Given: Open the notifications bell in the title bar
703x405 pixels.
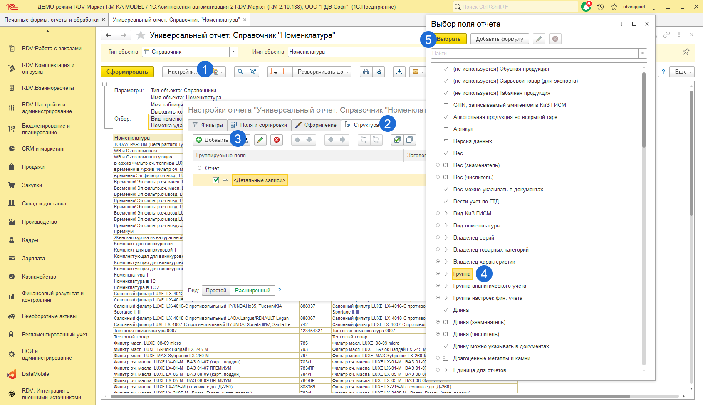Looking at the screenshot, I should [586, 7].
